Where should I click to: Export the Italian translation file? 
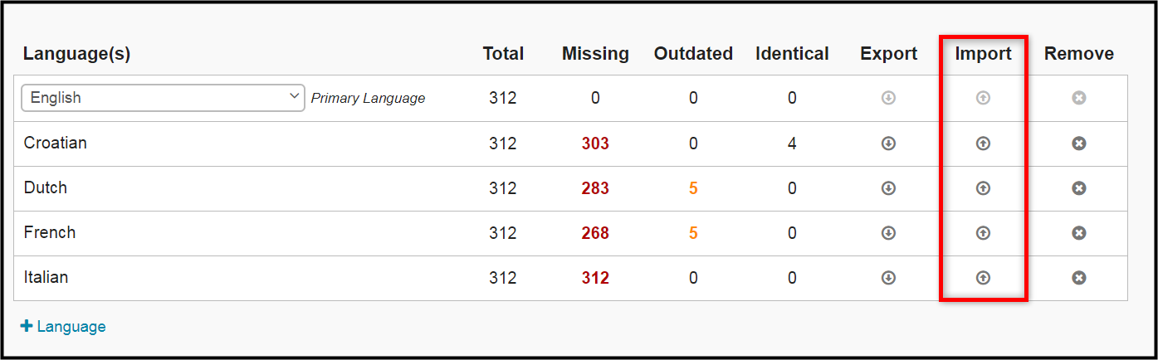888,278
